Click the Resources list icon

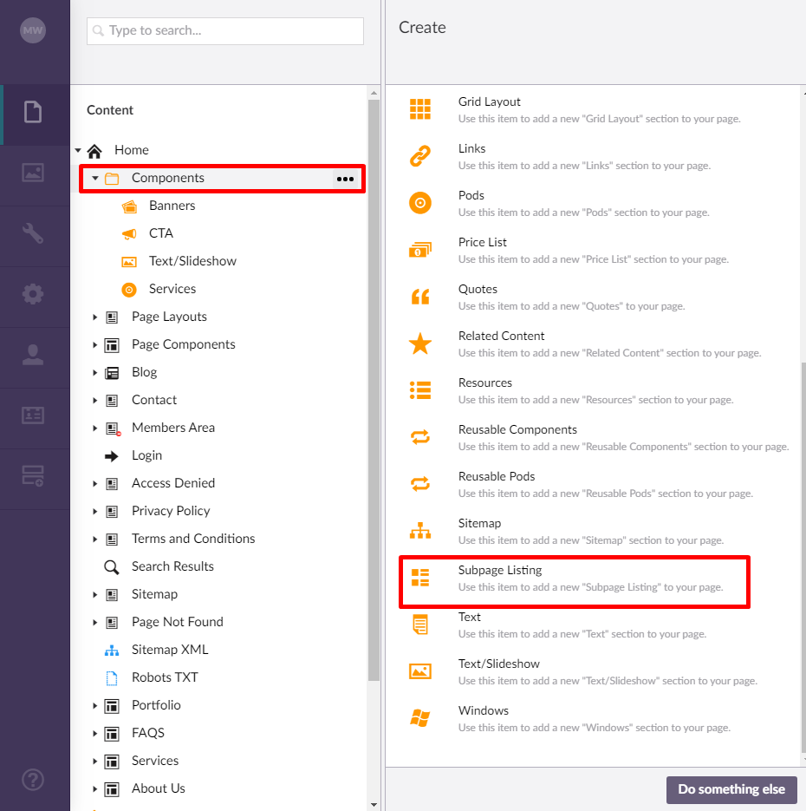(420, 390)
